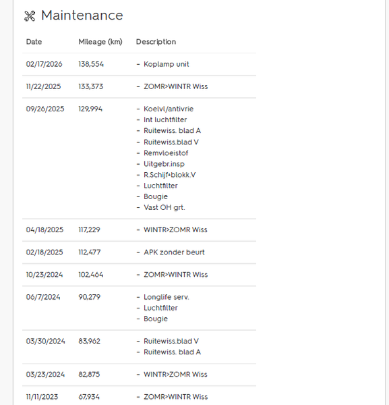Click the 11/11/2023 date entry
The height and width of the screenshot is (405, 389).
click(42, 397)
